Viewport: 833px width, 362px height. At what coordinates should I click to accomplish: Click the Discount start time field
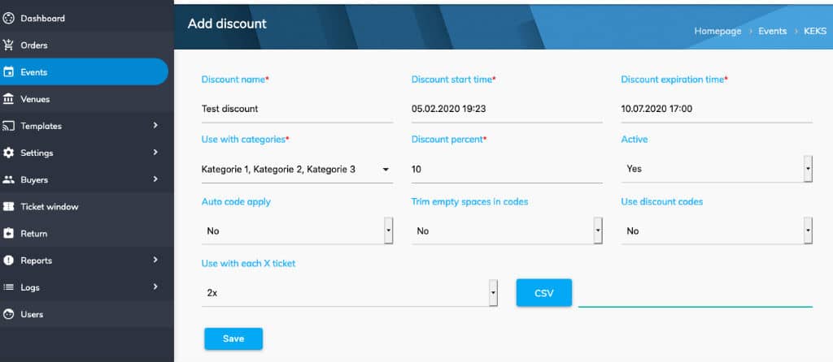pyautogui.click(x=507, y=110)
